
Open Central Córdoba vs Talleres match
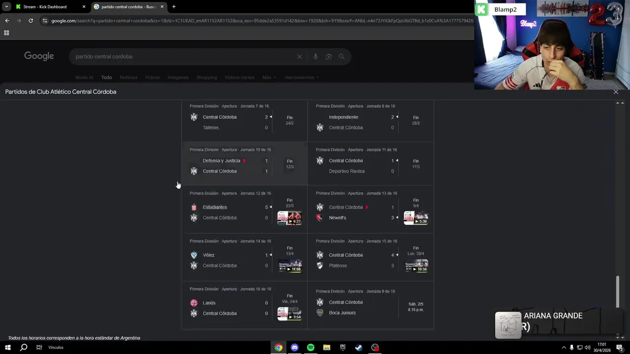pyautogui.click(x=245, y=121)
